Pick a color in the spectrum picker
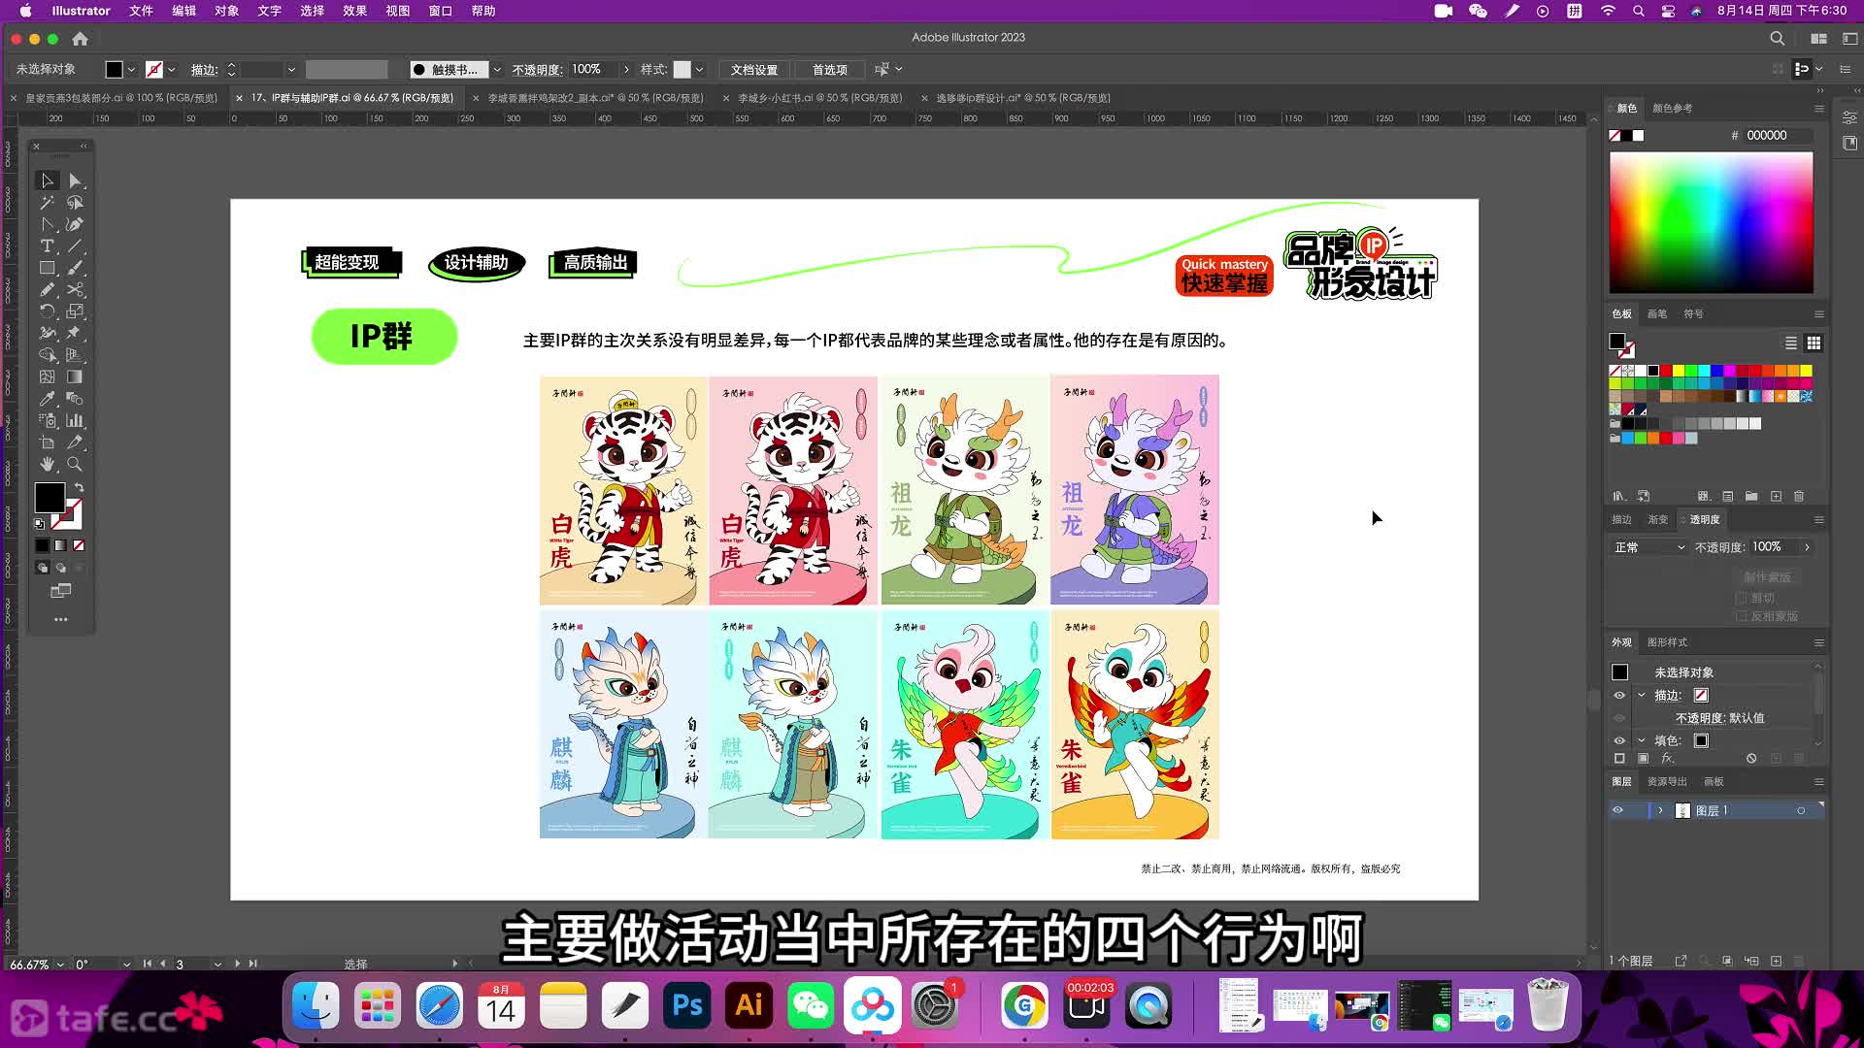Screen dimensions: 1864x1048 coord(1711,223)
